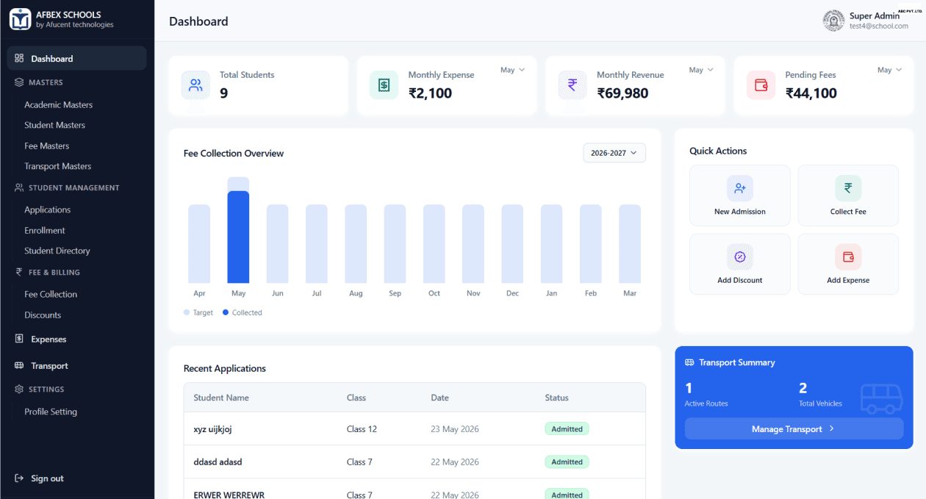Open the Monthly Expense month dropdown

[x=512, y=70]
